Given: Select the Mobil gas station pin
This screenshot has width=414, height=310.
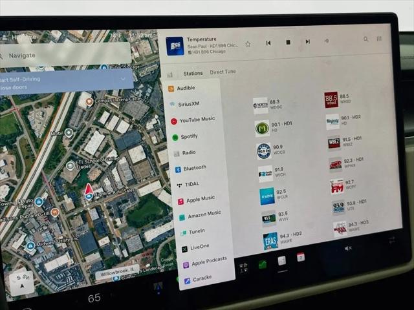Looking at the screenshot, I should pyautogui.click(x=69, y=132).
